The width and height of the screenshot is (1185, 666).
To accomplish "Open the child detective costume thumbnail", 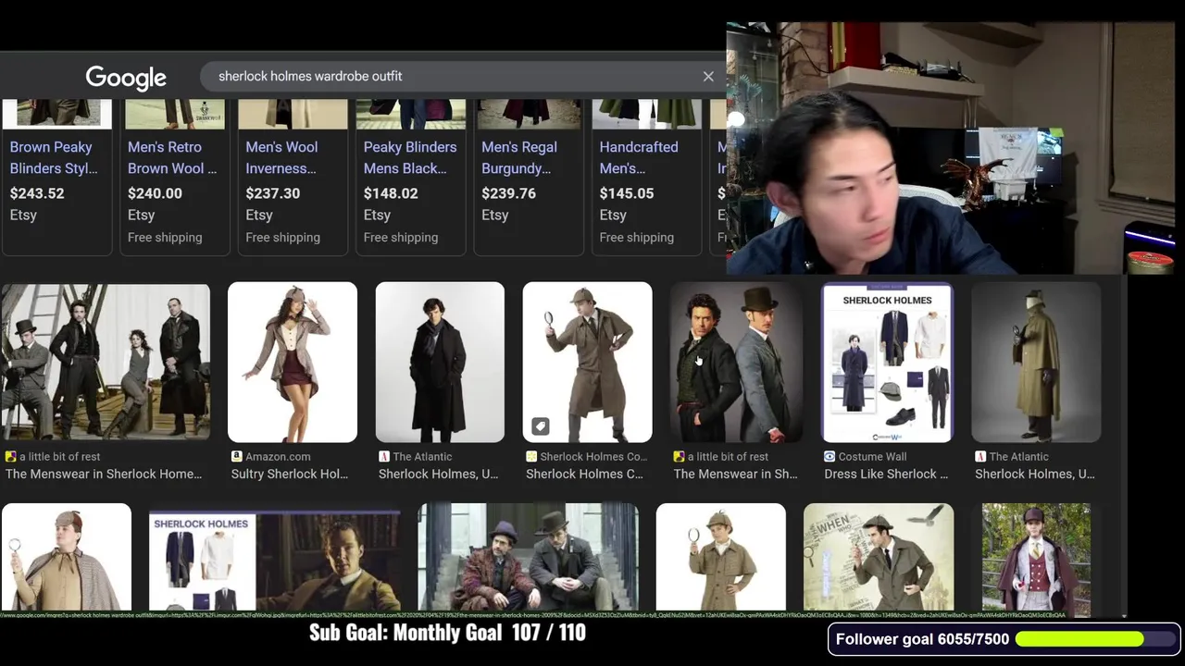I will coord(721,557).
